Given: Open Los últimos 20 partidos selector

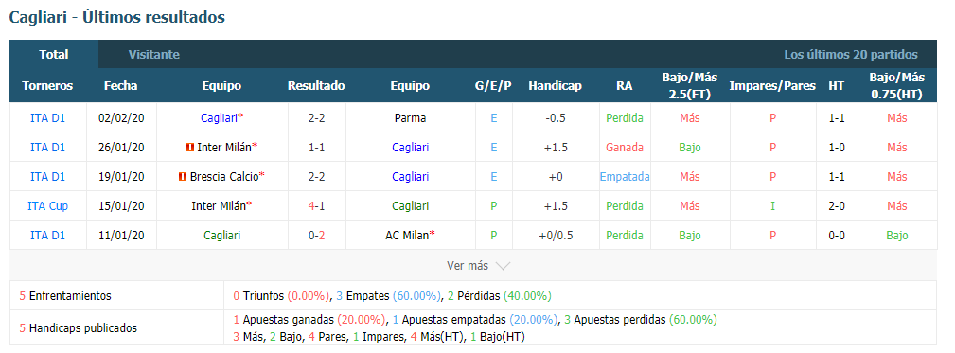Looking at the screenshot, I should point(850,54).
